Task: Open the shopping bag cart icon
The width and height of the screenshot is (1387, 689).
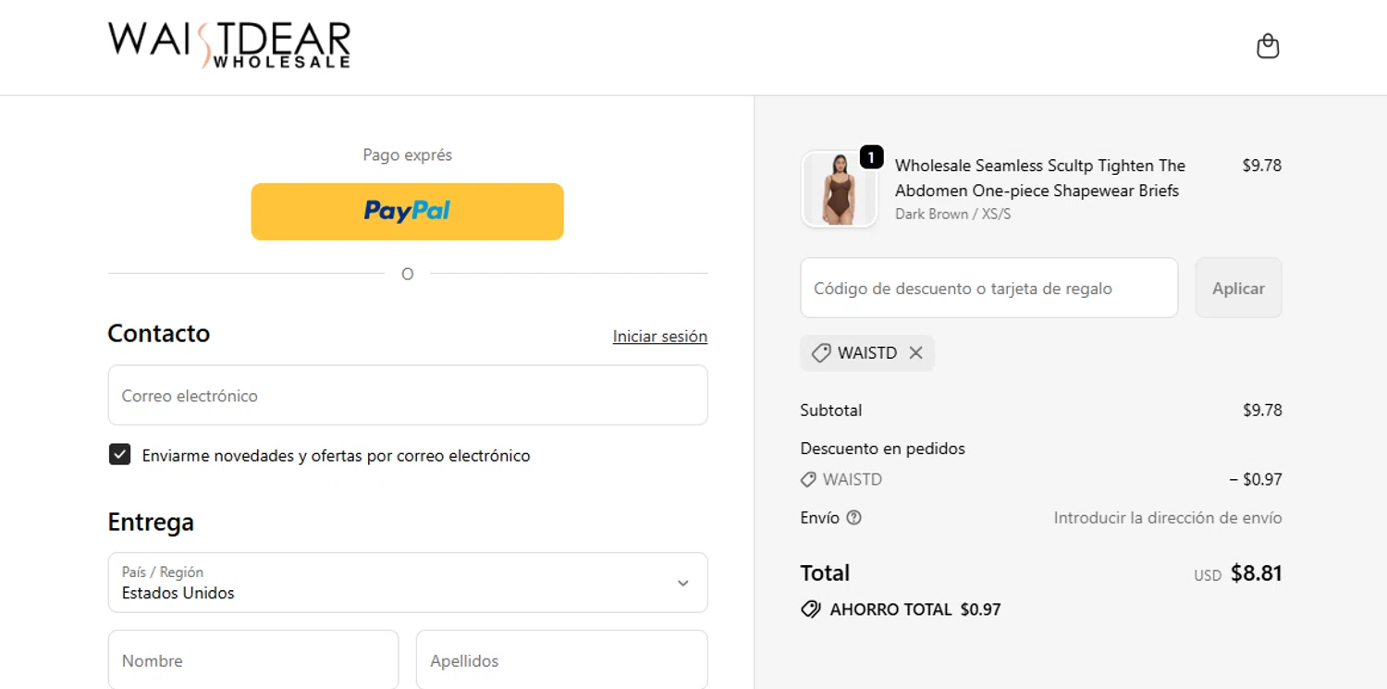Action: (x=1268, y=46)
